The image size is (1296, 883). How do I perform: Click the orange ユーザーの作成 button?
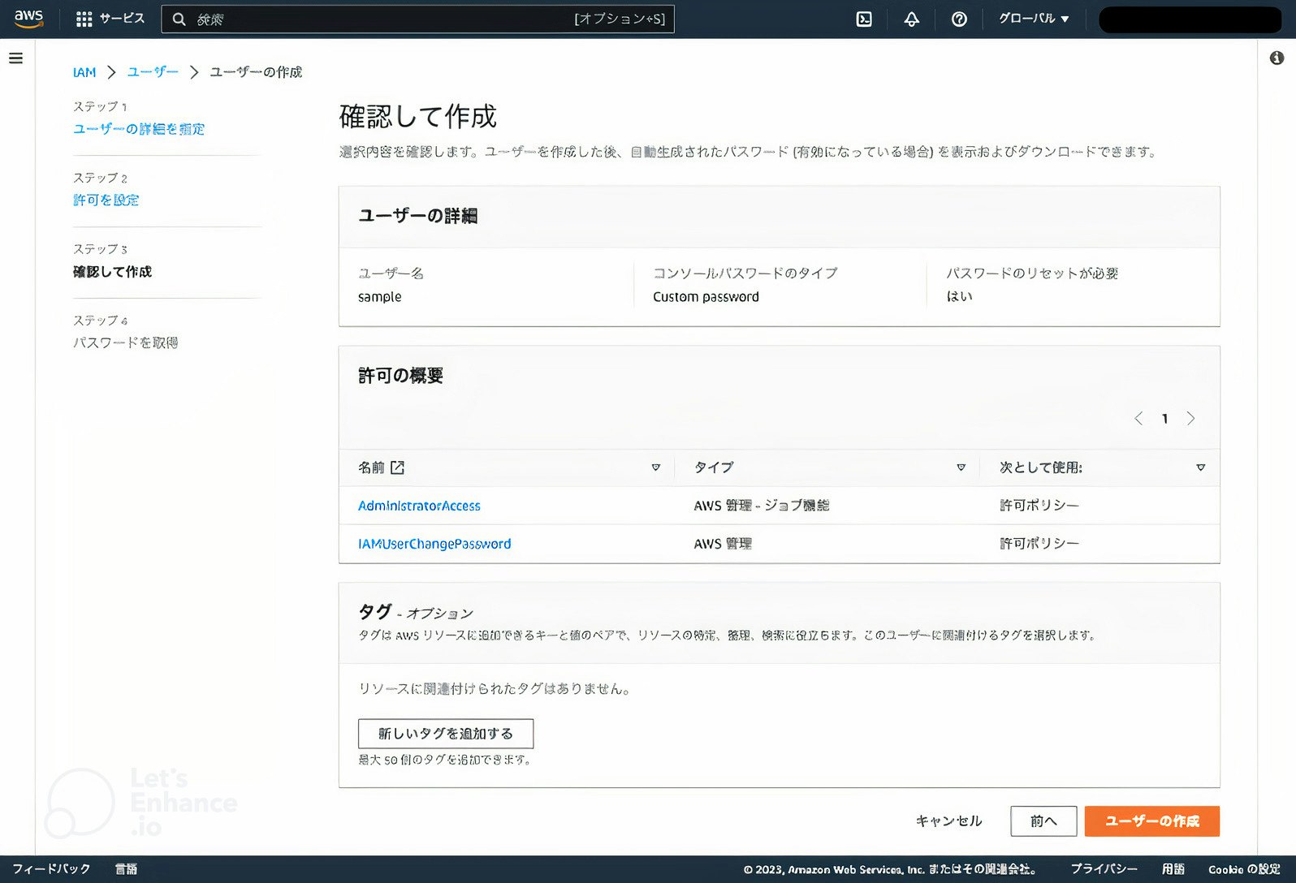coord(1152,821)
